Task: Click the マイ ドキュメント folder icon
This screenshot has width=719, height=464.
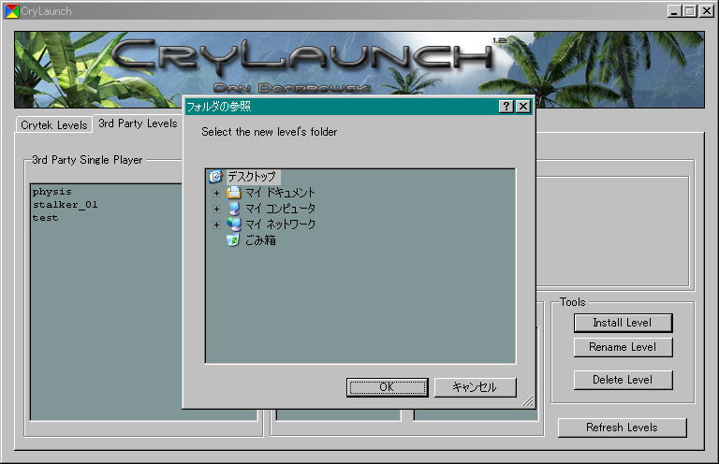Action: [234, 193]
